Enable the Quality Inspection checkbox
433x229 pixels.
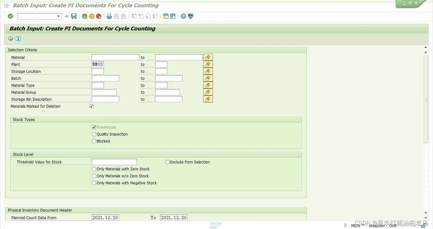click(x=94, y=134)
